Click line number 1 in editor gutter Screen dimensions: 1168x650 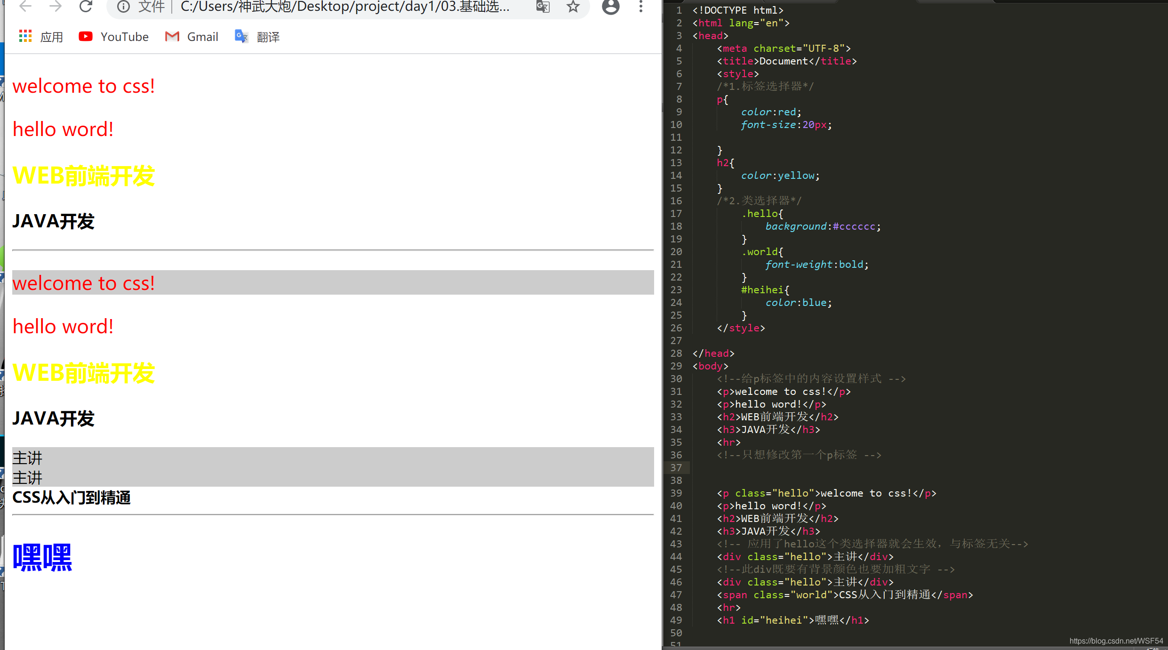(x=679, y=10)
